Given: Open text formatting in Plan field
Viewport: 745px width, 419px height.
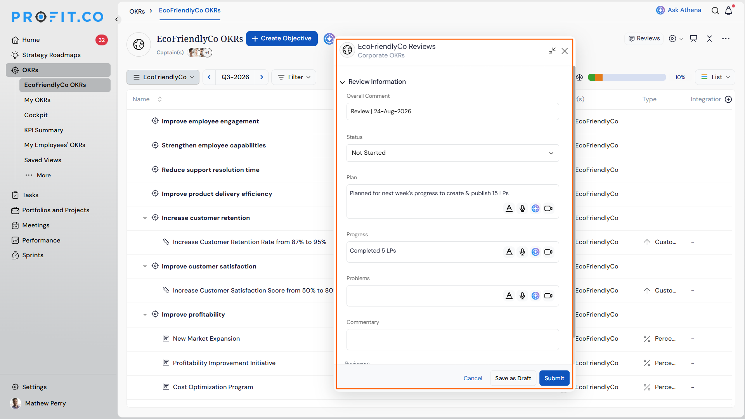Looking at the screenshot, I should click(x=509, y=208).
